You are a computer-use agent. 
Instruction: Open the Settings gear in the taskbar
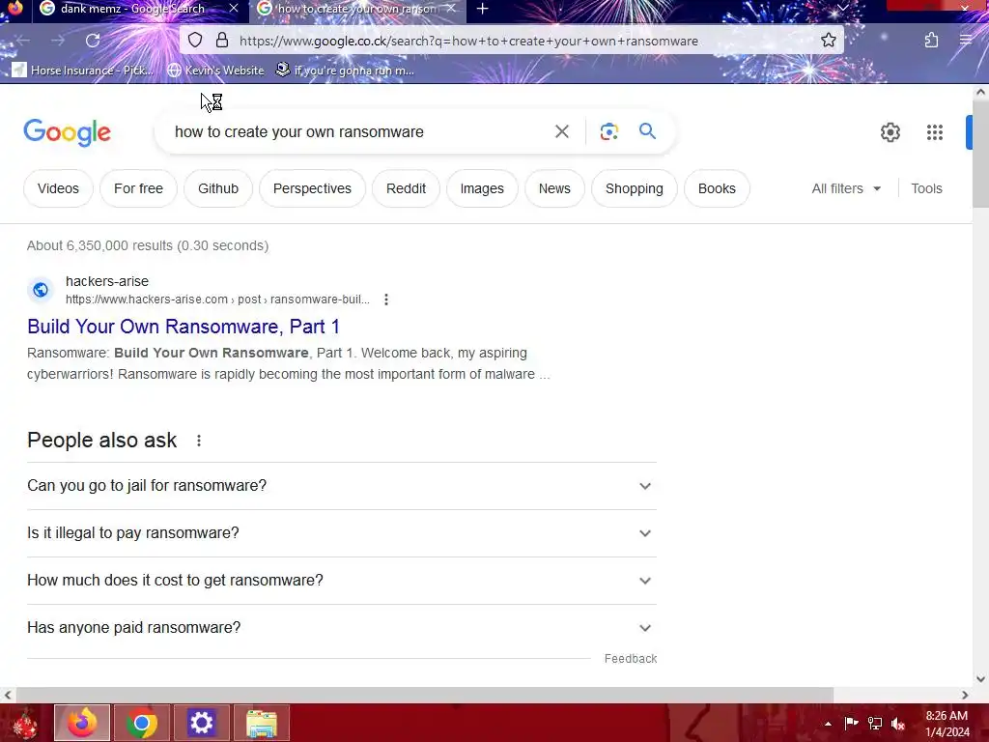tap(201, 723)
